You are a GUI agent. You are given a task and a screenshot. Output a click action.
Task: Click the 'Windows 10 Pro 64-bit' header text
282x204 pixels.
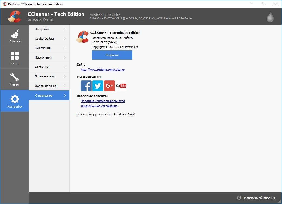coord(105,15)
